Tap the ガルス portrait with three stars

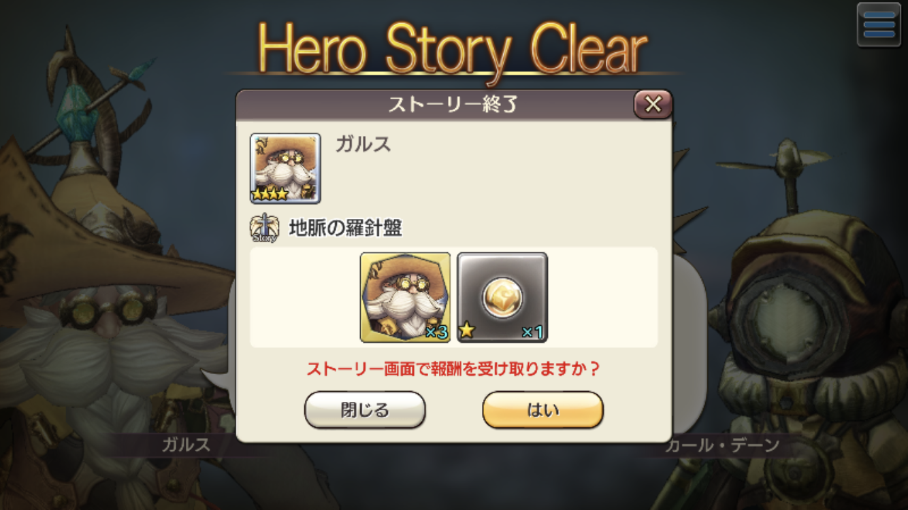point(285,168)
